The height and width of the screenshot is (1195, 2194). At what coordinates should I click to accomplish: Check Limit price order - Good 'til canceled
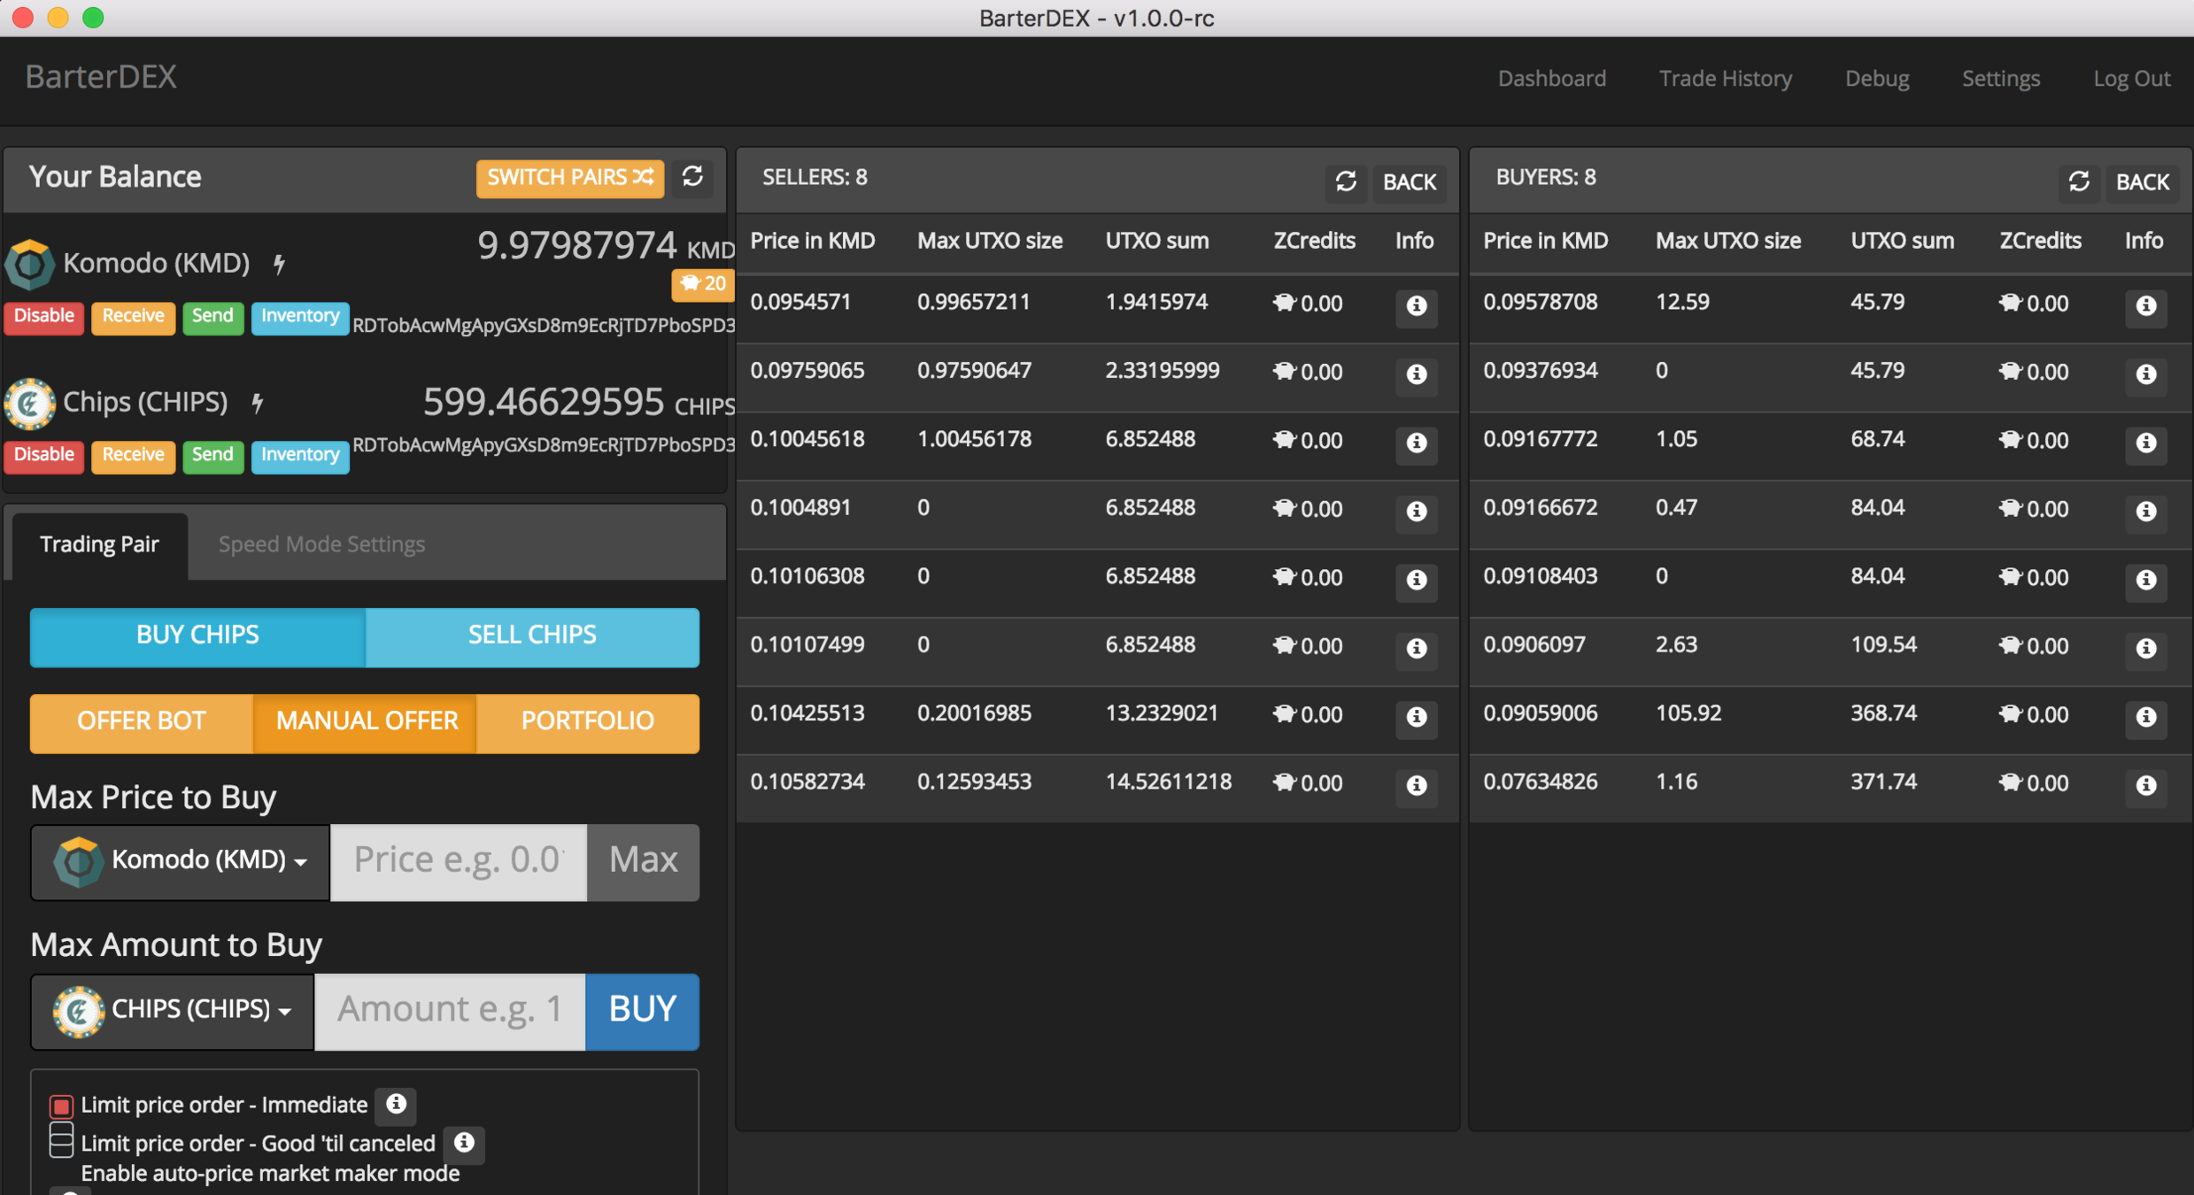tap(61, 1141)
